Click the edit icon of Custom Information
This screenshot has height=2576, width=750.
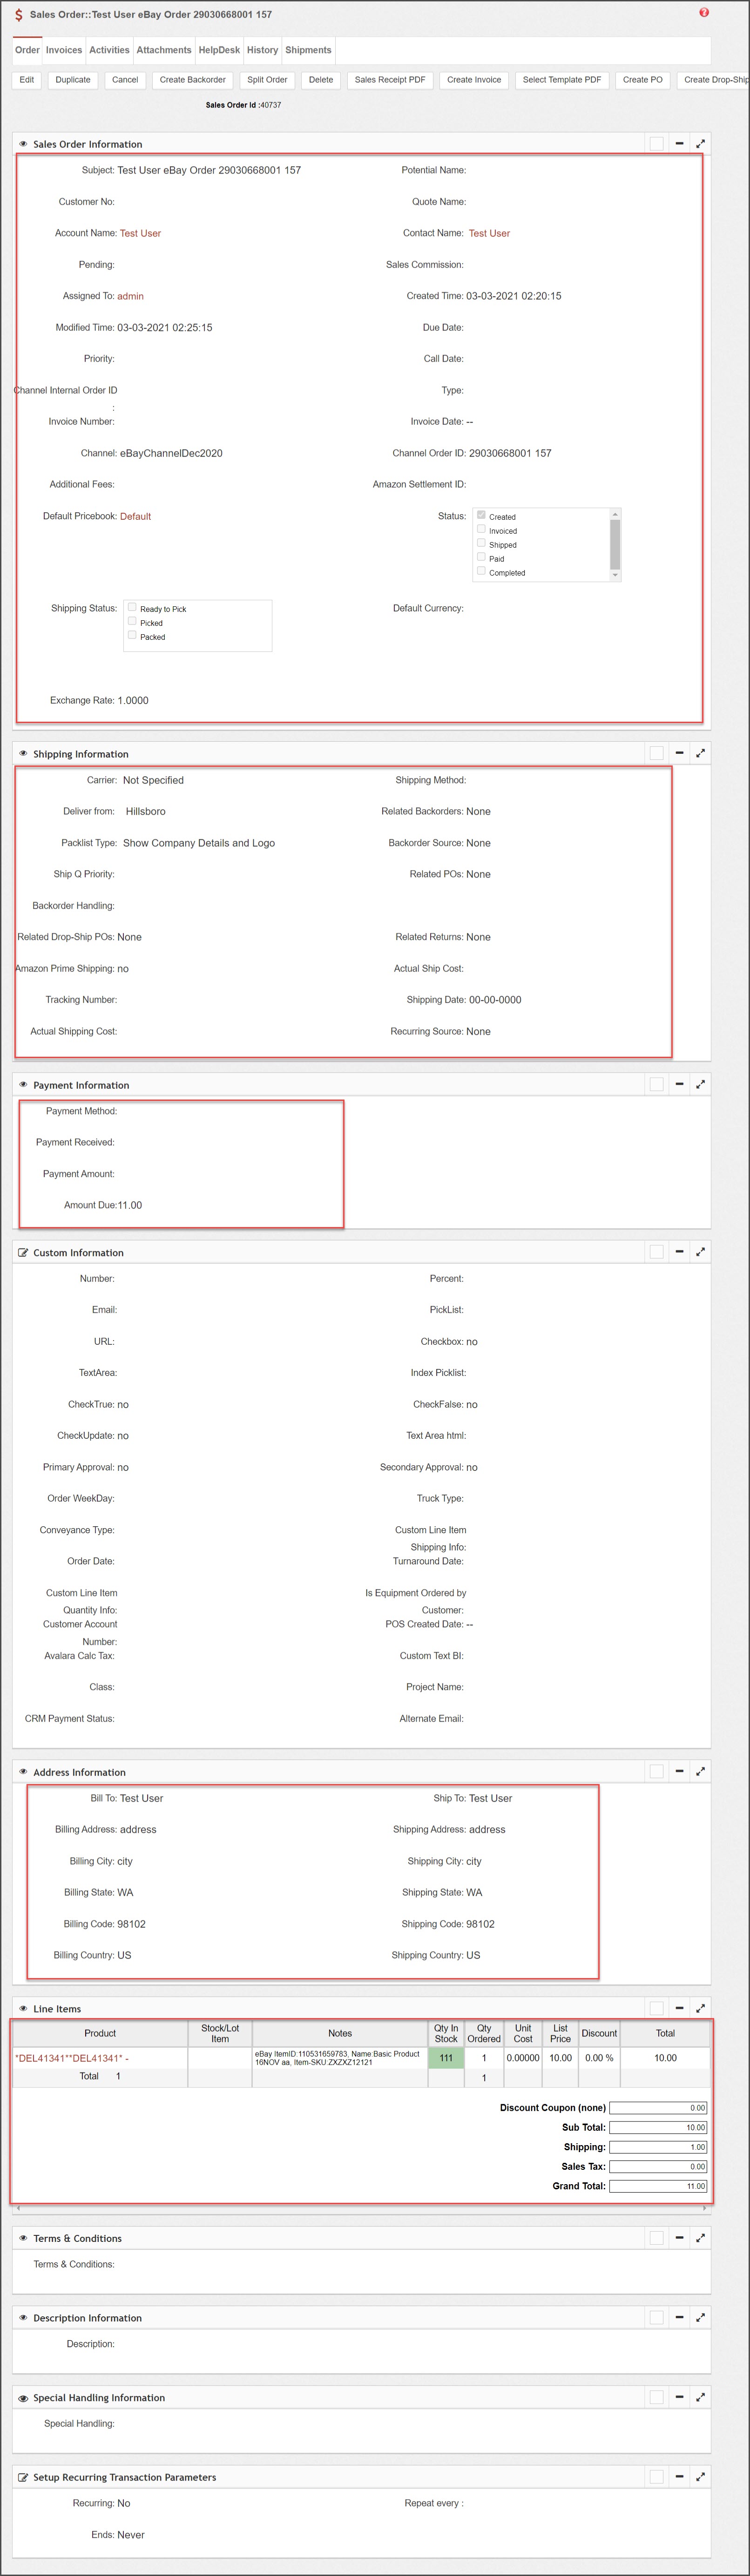click(23, 1253)
